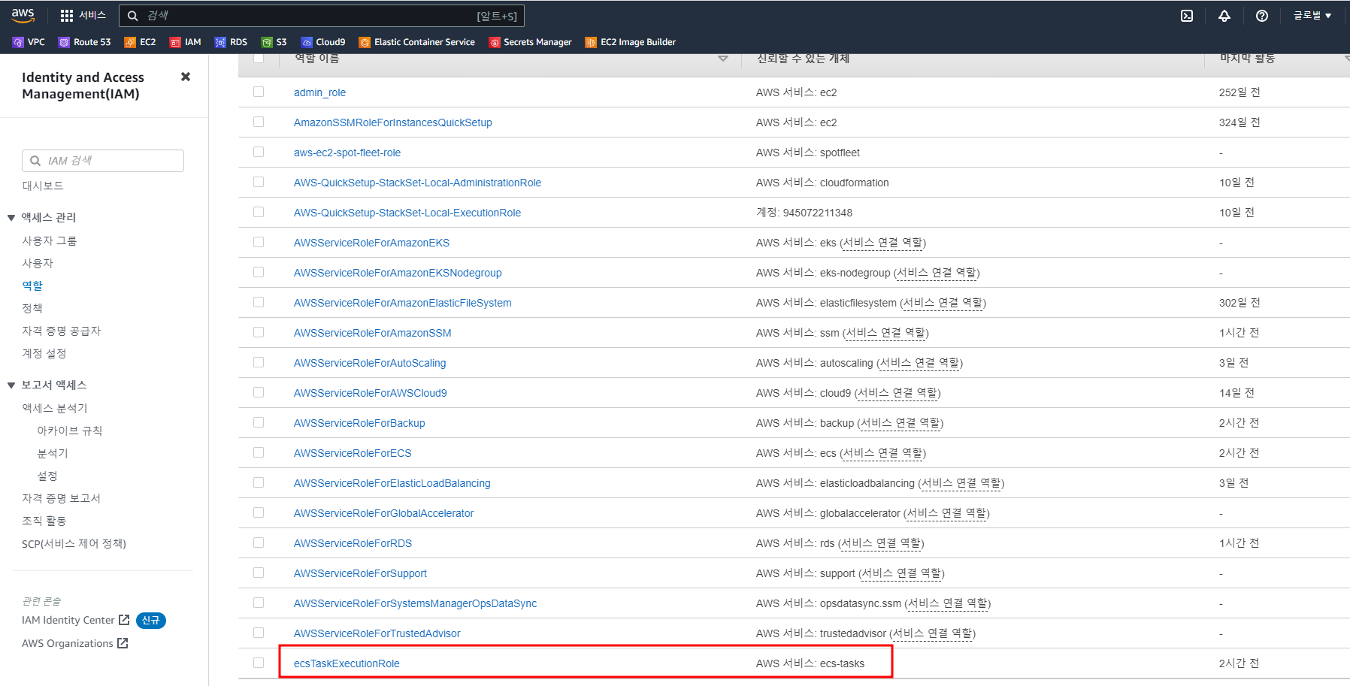Open the EC2 Image Builder shortcut
Image resolution: width=1350 pixels, height=686 pixels.
tap(631, 42)
